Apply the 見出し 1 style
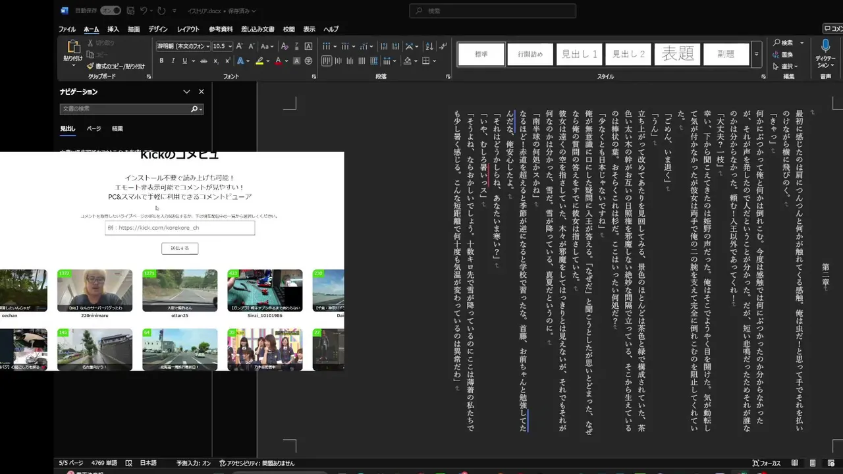843x474 pixels. pyautogui.click(x=579, y=54)
